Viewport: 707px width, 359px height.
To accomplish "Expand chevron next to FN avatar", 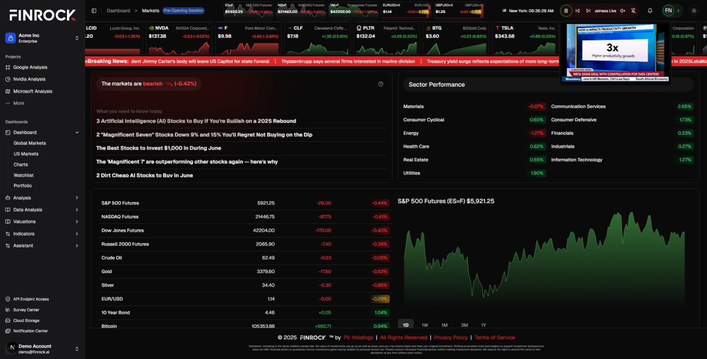I will coord(678,11).
